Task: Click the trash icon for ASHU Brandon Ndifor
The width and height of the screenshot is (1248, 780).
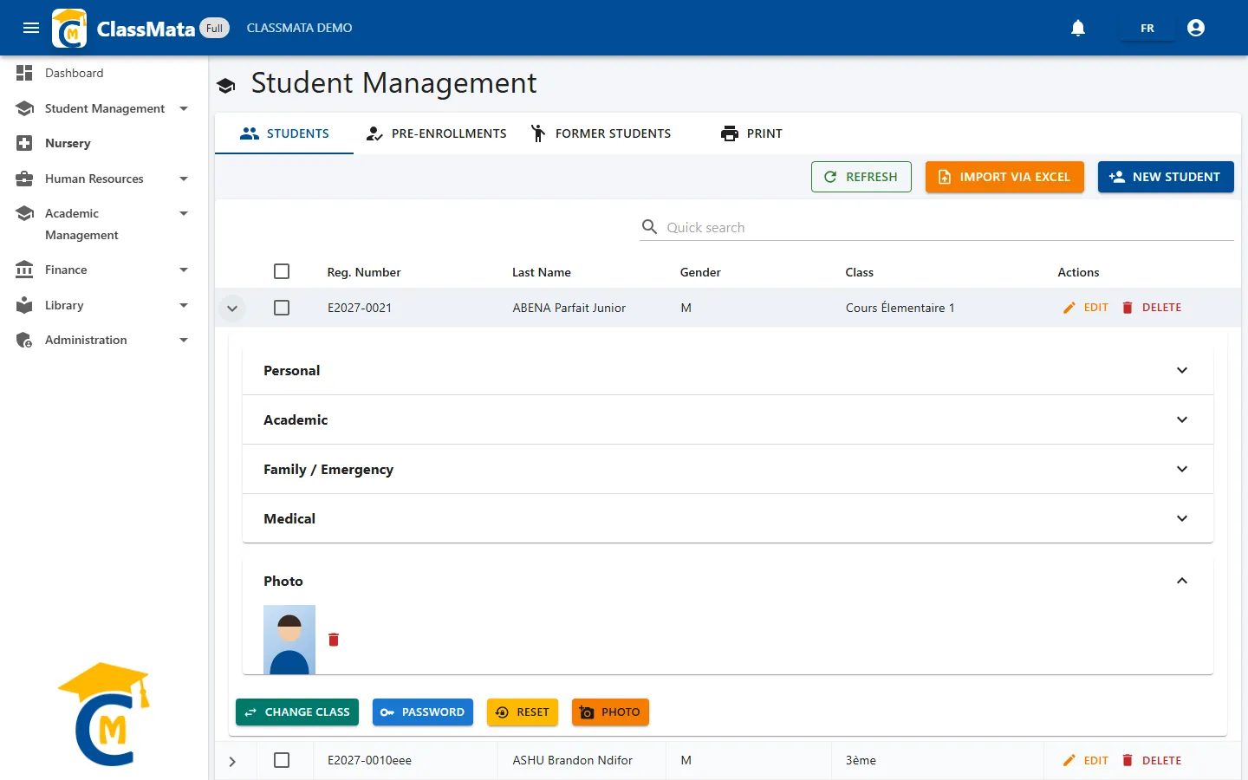Action: [1128, 760]
